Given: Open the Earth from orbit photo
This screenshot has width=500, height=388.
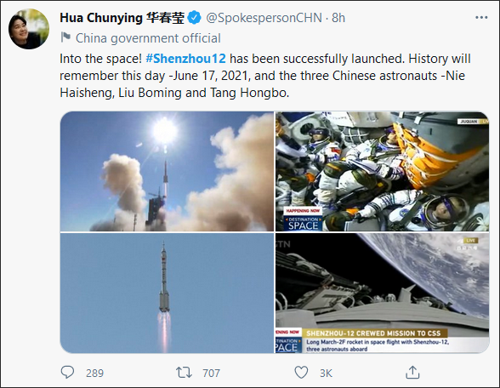Looking at the screenshot, I should coord(383,293).
